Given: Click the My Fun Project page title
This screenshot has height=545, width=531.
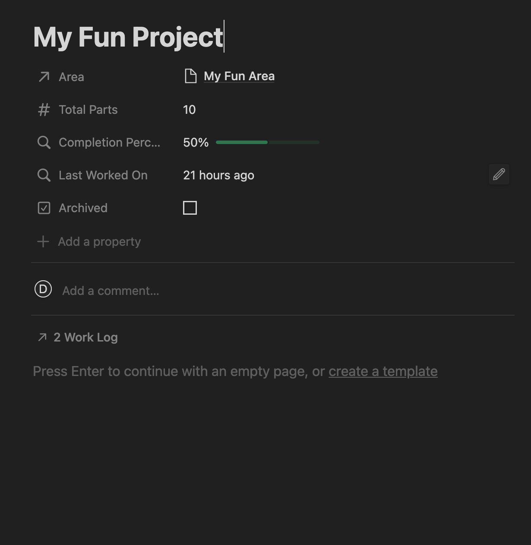Looking at the screenshot, I should click(x=128, y=37).
